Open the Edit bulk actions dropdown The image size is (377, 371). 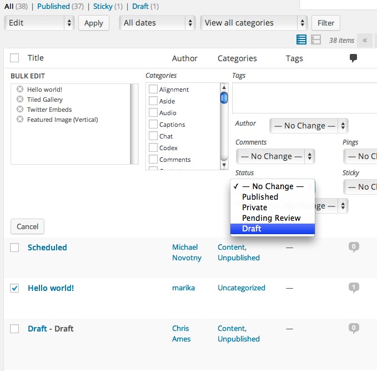(x=39, y=23)
